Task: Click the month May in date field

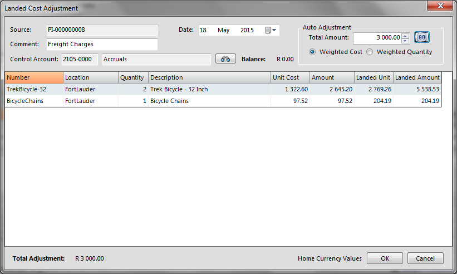Action: click(224, 30)
